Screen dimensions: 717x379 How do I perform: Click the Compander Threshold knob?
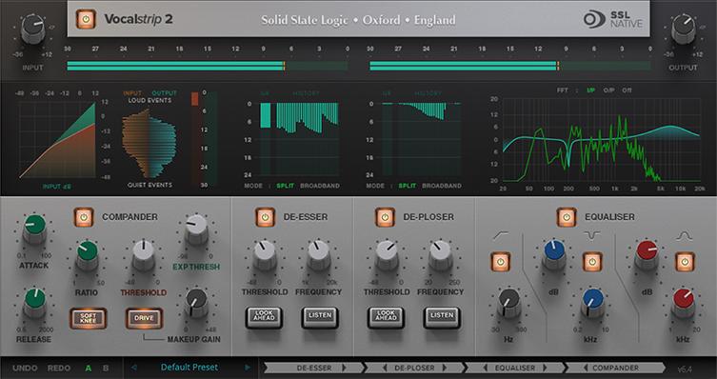(144, 254)
